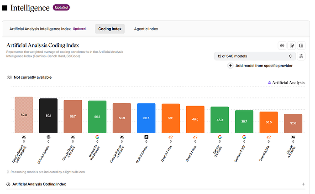The image size is (315, 194).
Task: Click chart description mentioning Terminal-Bench Hard, SciCode
Action: point(65,54)
